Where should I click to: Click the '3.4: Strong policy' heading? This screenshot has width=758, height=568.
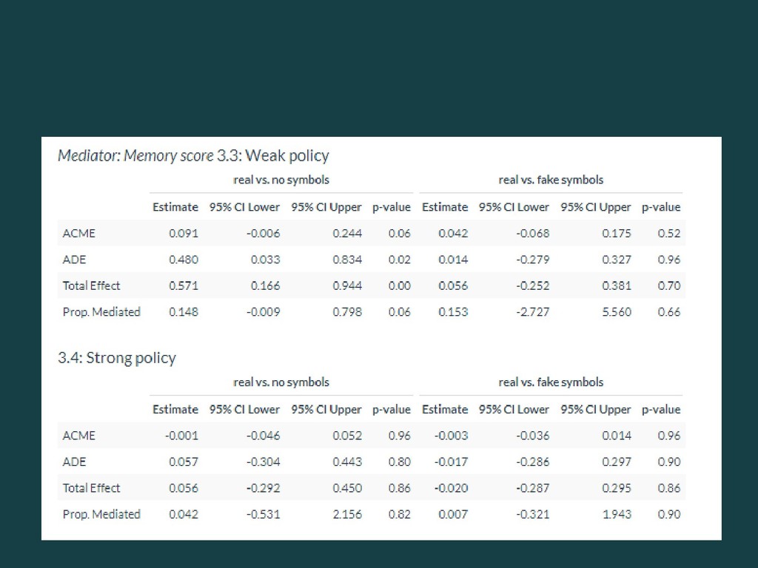click(117, 358)
